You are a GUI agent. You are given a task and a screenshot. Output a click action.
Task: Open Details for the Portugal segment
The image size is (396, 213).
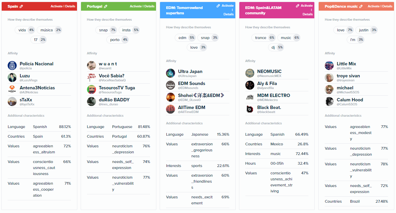click(150, 6)
